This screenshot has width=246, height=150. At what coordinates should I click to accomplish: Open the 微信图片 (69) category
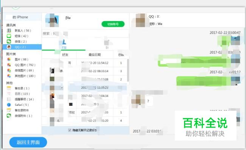coord(22,70)
